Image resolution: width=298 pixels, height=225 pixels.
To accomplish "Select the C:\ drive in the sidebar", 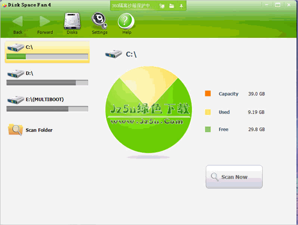I will click(x=47, y=52).
